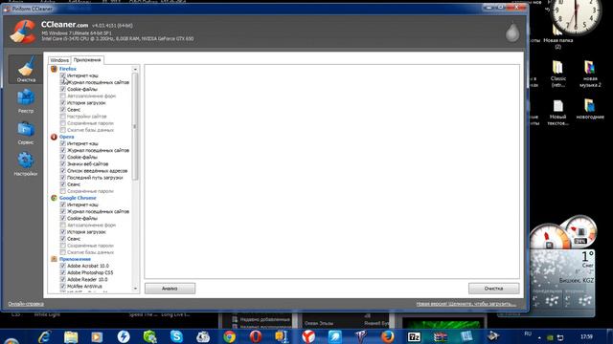The width and height of the screenshot is (613, 344).
Task: Open Skype from the taskbar
Action: pos(176,336)
